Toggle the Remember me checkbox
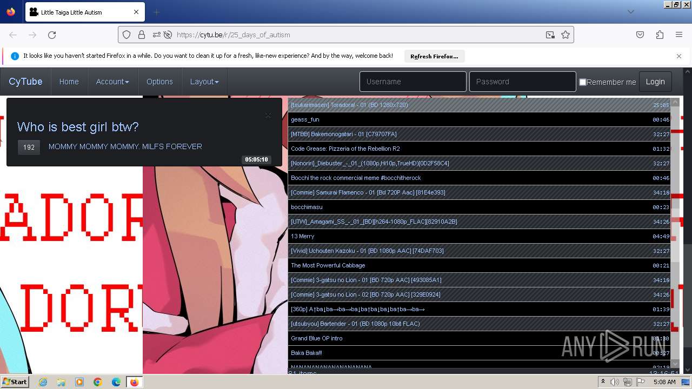 (x=583, y=82)
